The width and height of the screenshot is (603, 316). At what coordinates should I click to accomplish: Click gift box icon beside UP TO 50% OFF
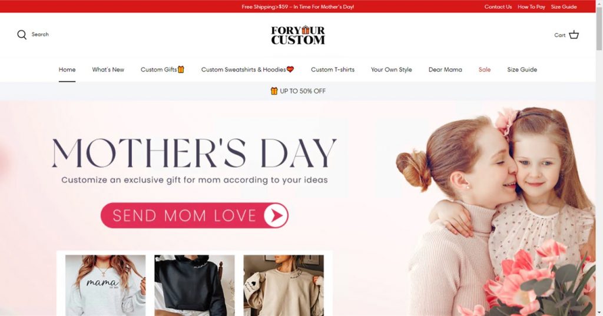(274, 91)
